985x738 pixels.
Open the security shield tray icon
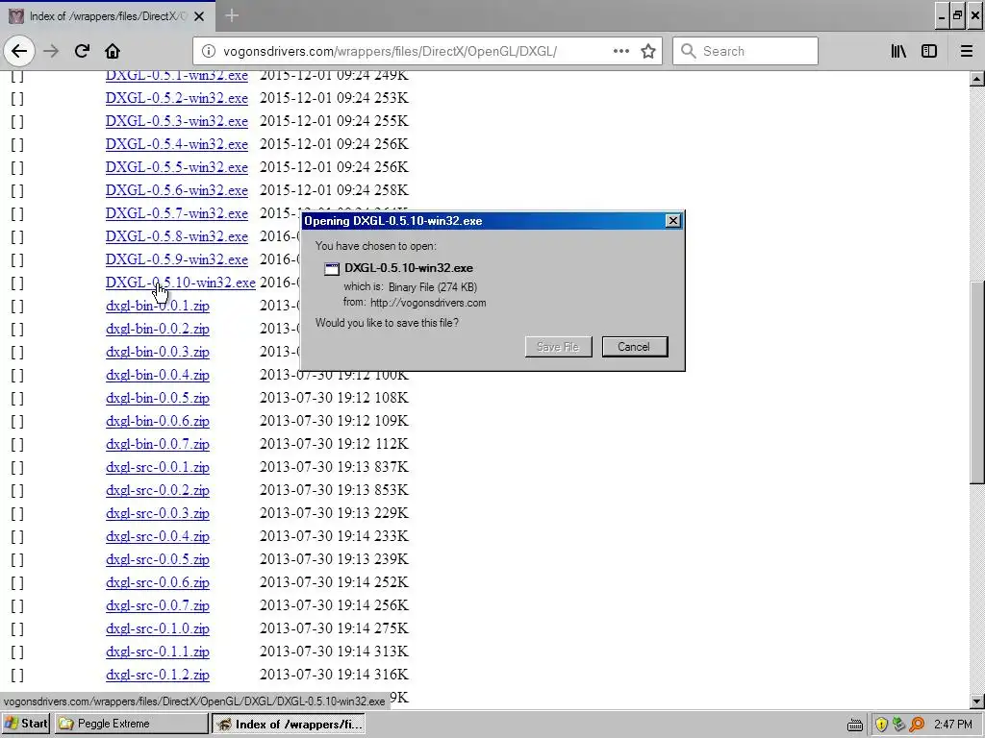(881, 725)
